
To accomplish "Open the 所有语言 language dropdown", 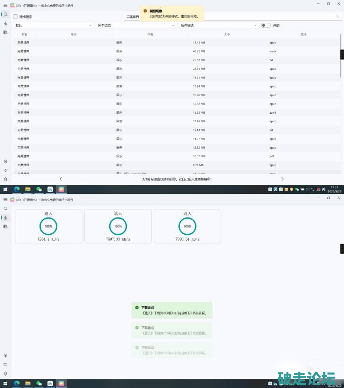I will [136, 25].
